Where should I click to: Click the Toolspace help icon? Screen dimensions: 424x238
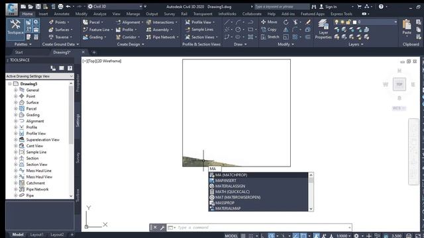coord(70,68)
